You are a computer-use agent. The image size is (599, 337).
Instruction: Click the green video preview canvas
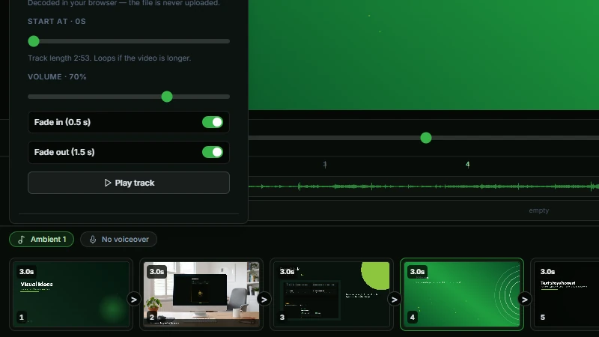point(424,55)
